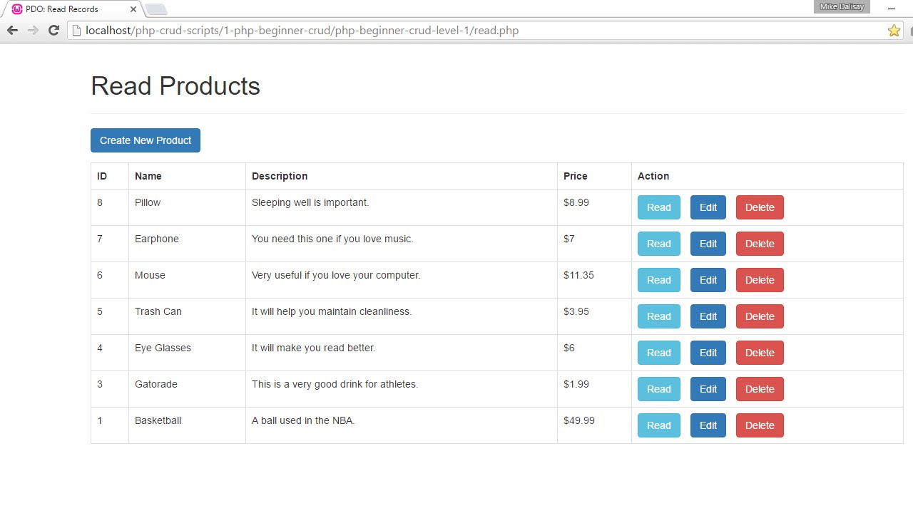Read the Pillow product record

(x=658, y=207)
